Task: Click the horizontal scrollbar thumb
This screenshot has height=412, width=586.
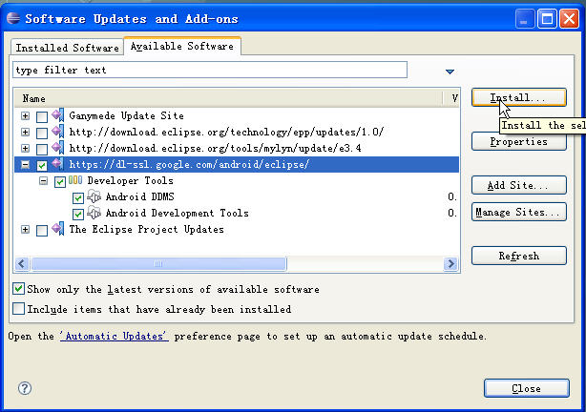Action: pos(158,264)
